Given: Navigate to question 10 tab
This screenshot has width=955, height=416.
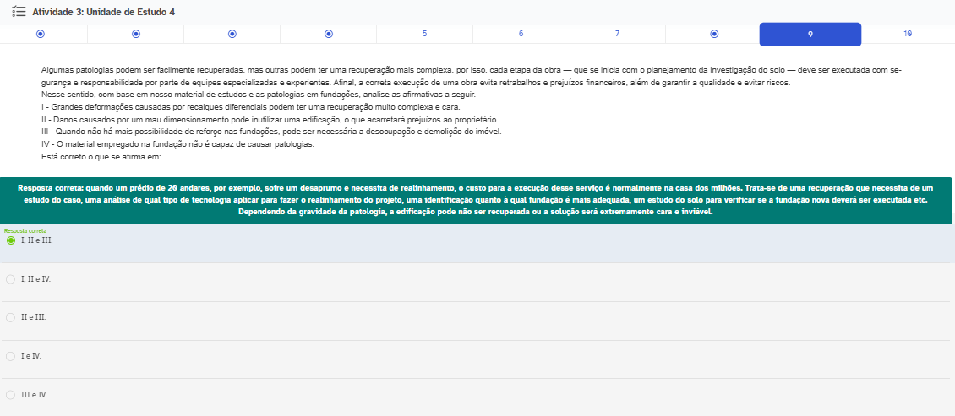Looking at the screenshot, I should click(x=907, y=34).
